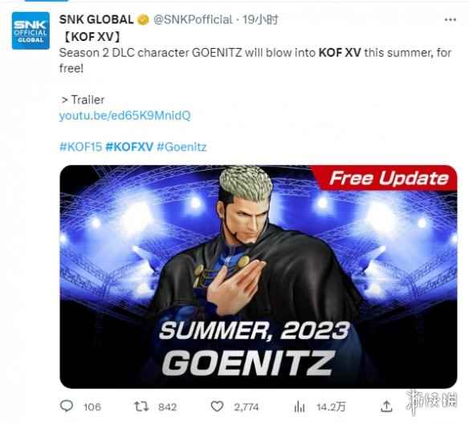Open the youtu.be trailer link
Image resolution: width=469 pixels, height=424 pixels.
[x=124, y=115]
